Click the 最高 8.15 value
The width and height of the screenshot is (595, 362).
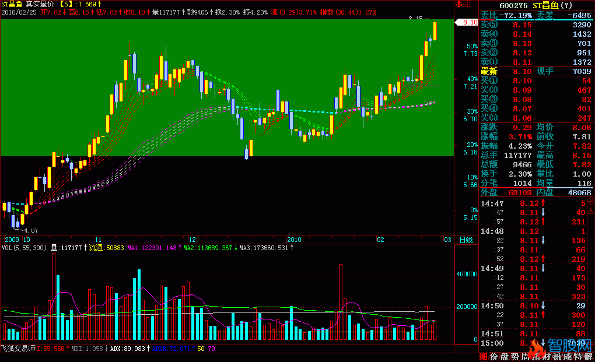[582, 156]
